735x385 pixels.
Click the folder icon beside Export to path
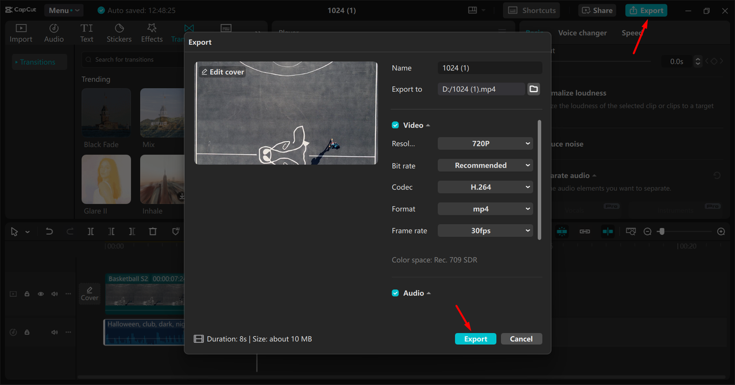pos(534,89)
